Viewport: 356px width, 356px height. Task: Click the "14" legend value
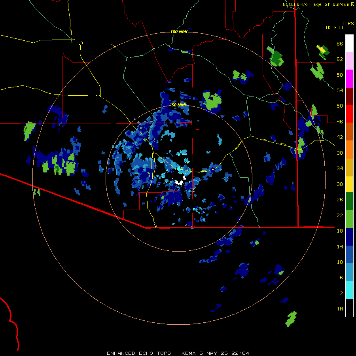tap(340, 246)
